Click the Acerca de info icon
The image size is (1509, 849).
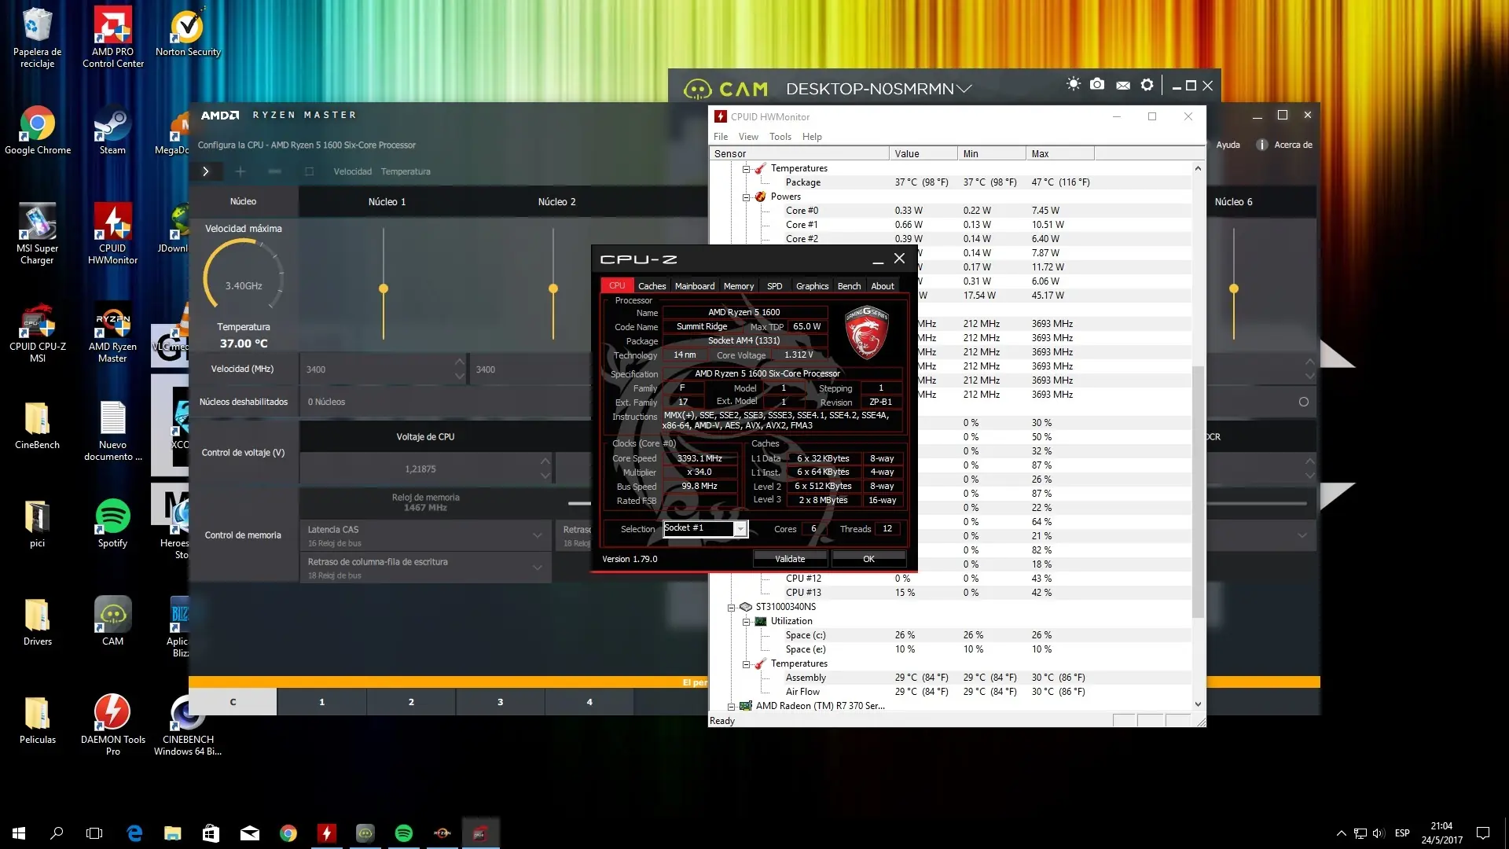point(1261,145)
